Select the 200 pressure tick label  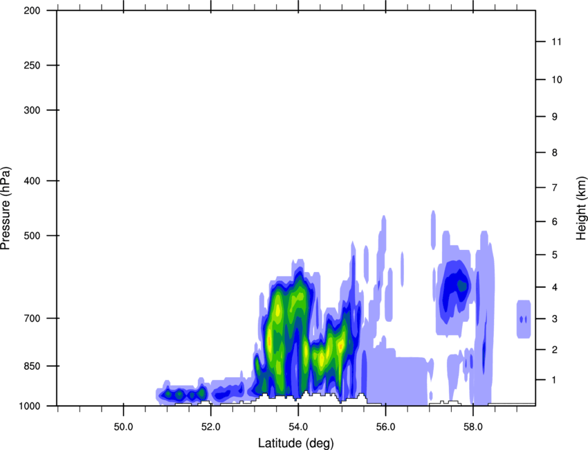pyautogui.click(x=32, y=10)
